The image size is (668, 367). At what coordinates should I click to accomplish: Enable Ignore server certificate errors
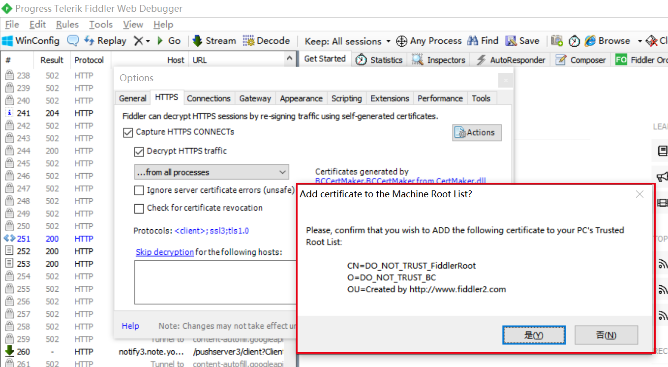click(x=139, y=190)
